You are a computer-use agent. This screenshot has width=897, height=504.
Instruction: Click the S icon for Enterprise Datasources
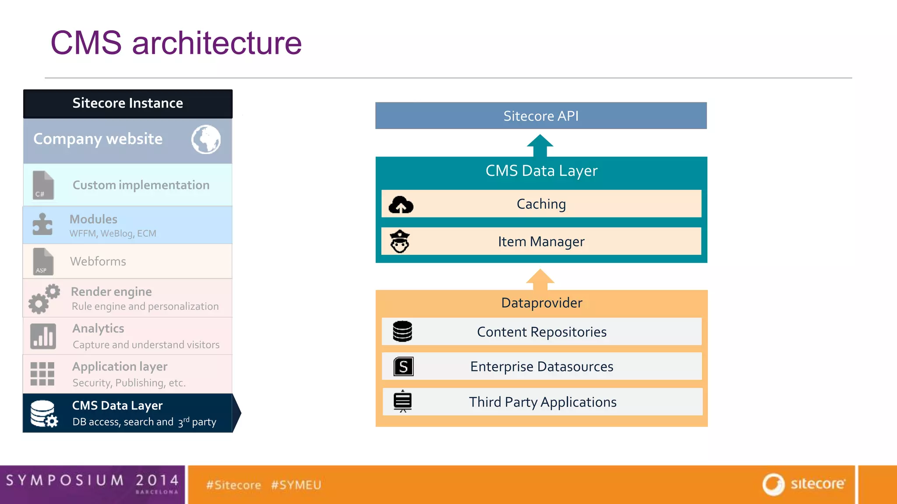[403, 367]
